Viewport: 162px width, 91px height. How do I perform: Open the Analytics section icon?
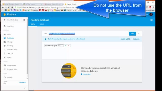(x=5, y=26)
